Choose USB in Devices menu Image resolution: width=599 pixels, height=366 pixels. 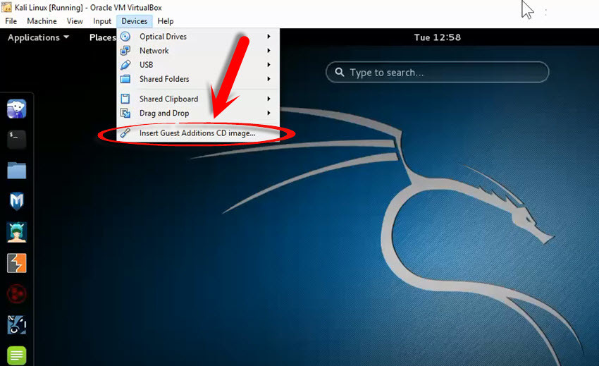pos(198,65)
